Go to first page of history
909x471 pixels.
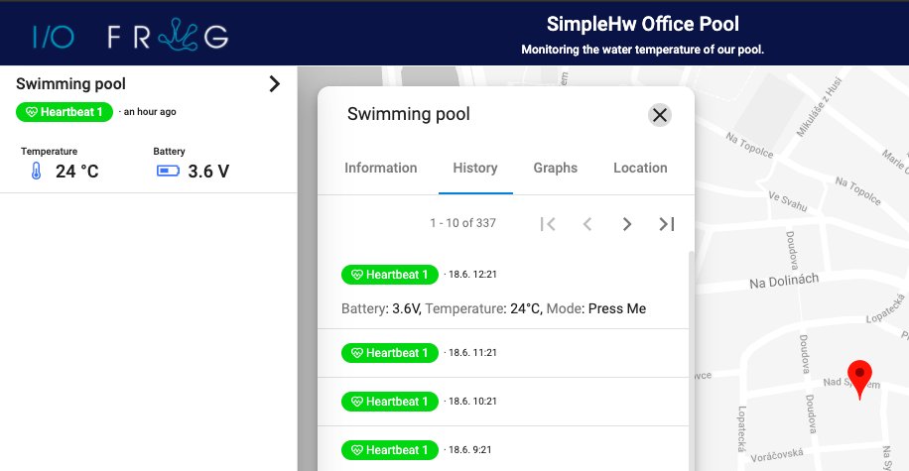(548, 224)
